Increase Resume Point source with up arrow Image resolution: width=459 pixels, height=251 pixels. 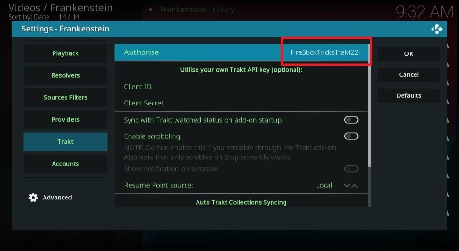tap(354, 185)
